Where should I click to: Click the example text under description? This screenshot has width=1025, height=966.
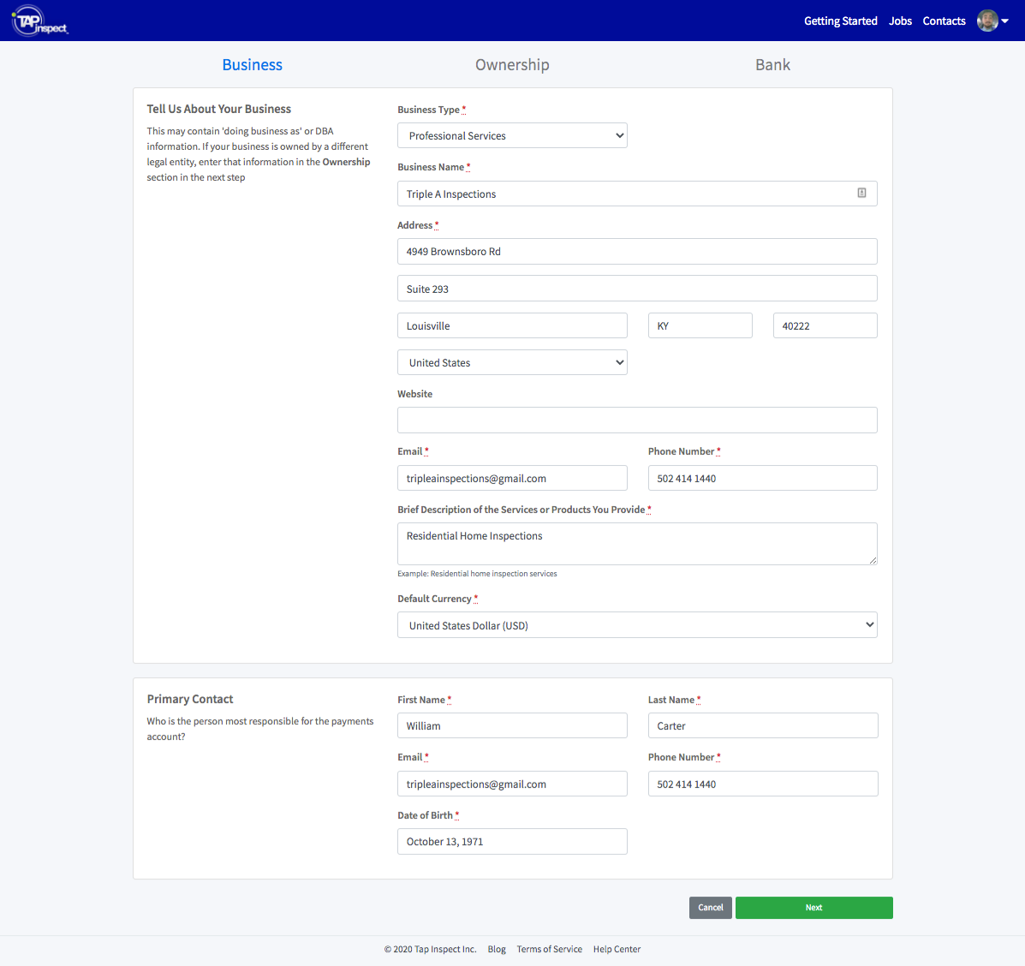pyautogui.click(x=477, y=573)
